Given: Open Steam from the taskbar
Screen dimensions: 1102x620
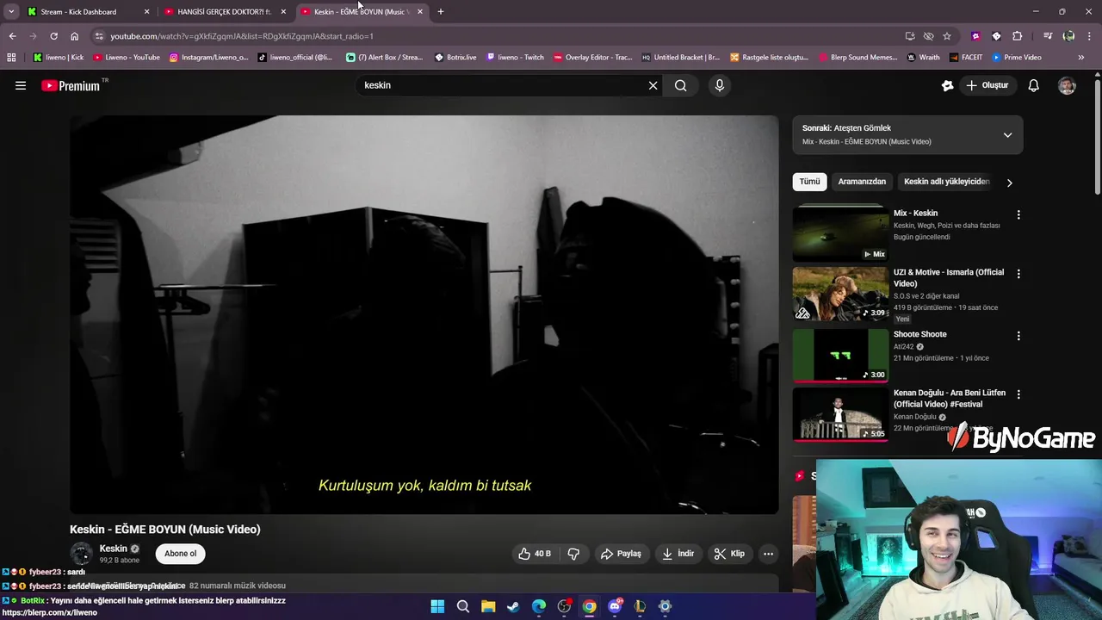Looking at the screenshot, I should click(513, 606).
